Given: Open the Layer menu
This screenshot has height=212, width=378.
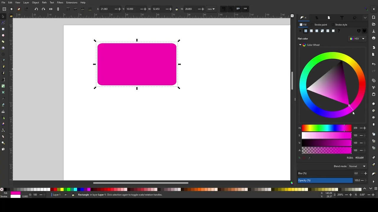Looking at the screenshot, I should (26, 2).
